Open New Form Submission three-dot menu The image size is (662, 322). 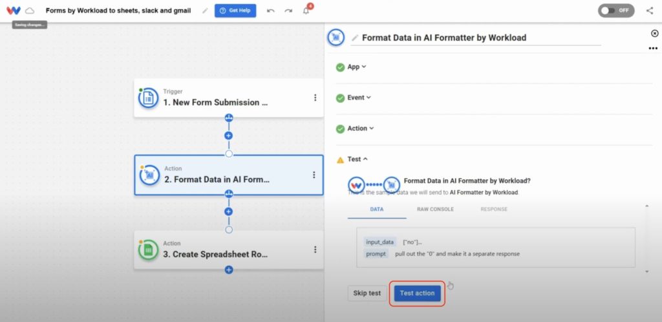click(315, 98)
